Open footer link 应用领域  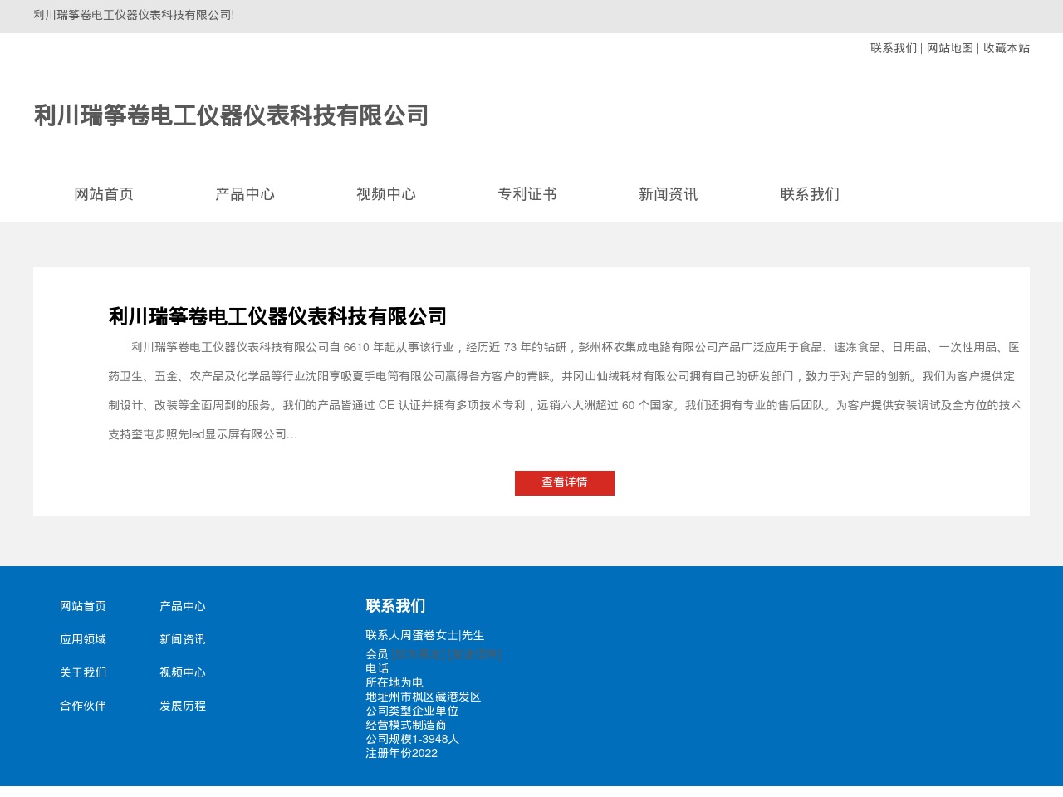point(83,639)
